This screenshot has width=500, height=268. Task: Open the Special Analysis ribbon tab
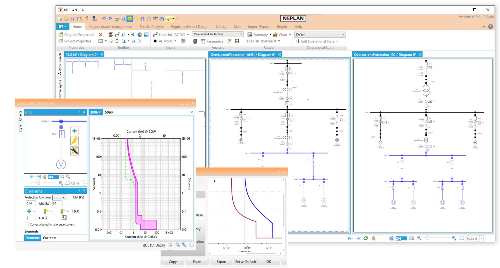click(152, 27)
